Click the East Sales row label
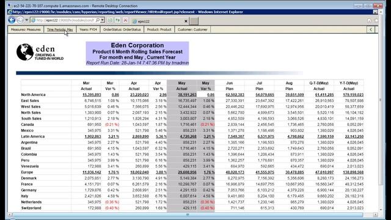Viewport: 391px width, 220px height. (x=30, y=100)
